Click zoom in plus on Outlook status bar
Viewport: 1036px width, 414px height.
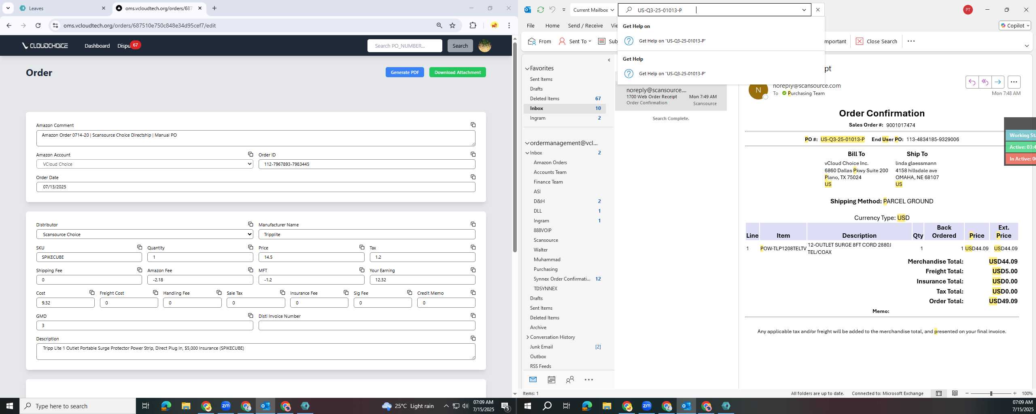(1015, 393)
